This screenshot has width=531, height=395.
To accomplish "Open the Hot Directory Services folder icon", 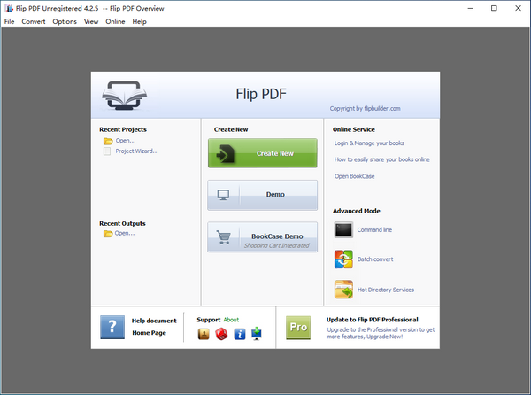I will pos(343,290).
